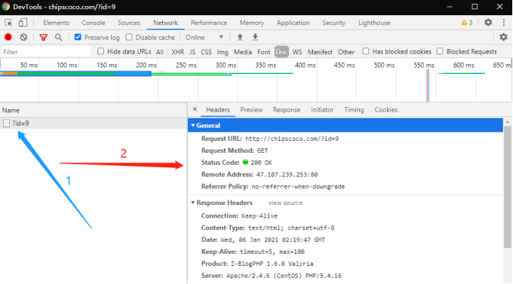Screen dimensions: 513x284
Task: Clear the network log
Action: pyautogui.click(x=23, y=37)
